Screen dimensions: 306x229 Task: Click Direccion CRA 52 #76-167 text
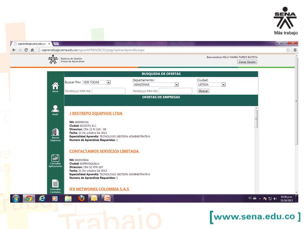click(x=86, y=167)
